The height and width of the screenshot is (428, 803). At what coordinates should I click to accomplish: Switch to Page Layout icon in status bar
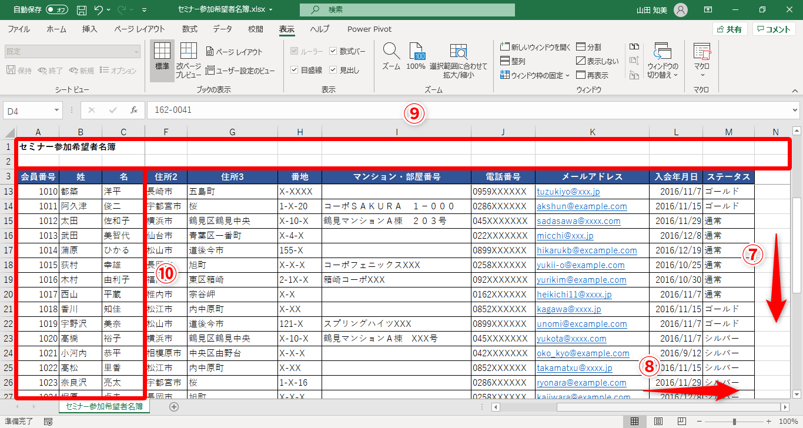[658, 422]
